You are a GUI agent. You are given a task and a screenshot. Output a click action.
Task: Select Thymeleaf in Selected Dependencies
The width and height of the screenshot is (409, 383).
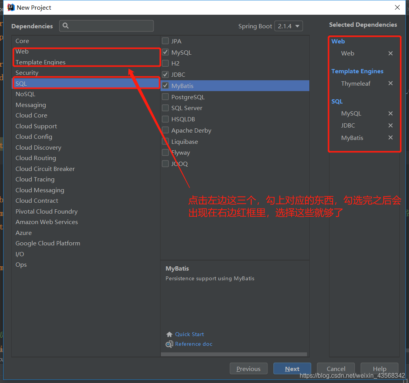[356, 83]
